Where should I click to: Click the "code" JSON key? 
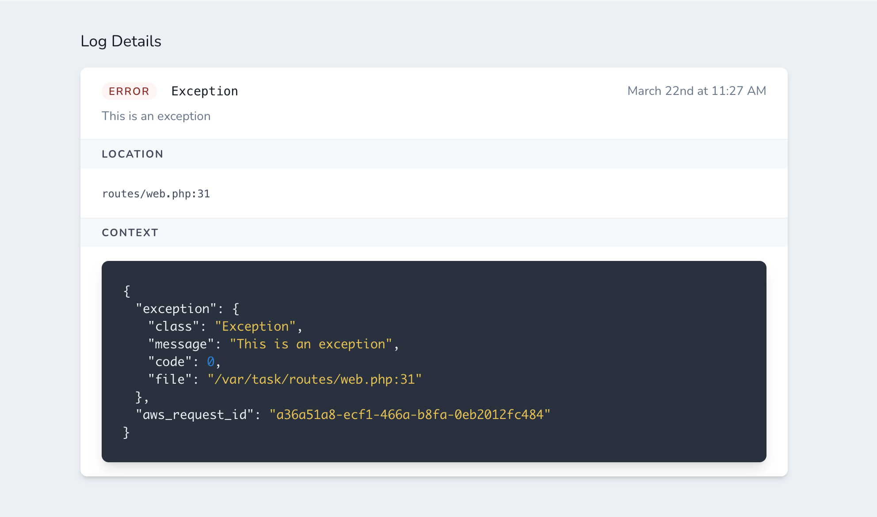coord(169,362)
